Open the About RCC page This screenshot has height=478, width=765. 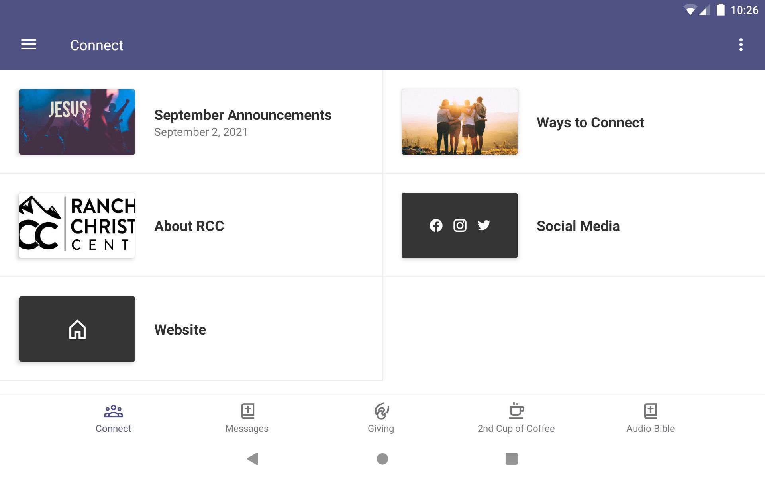coord(189,226)
